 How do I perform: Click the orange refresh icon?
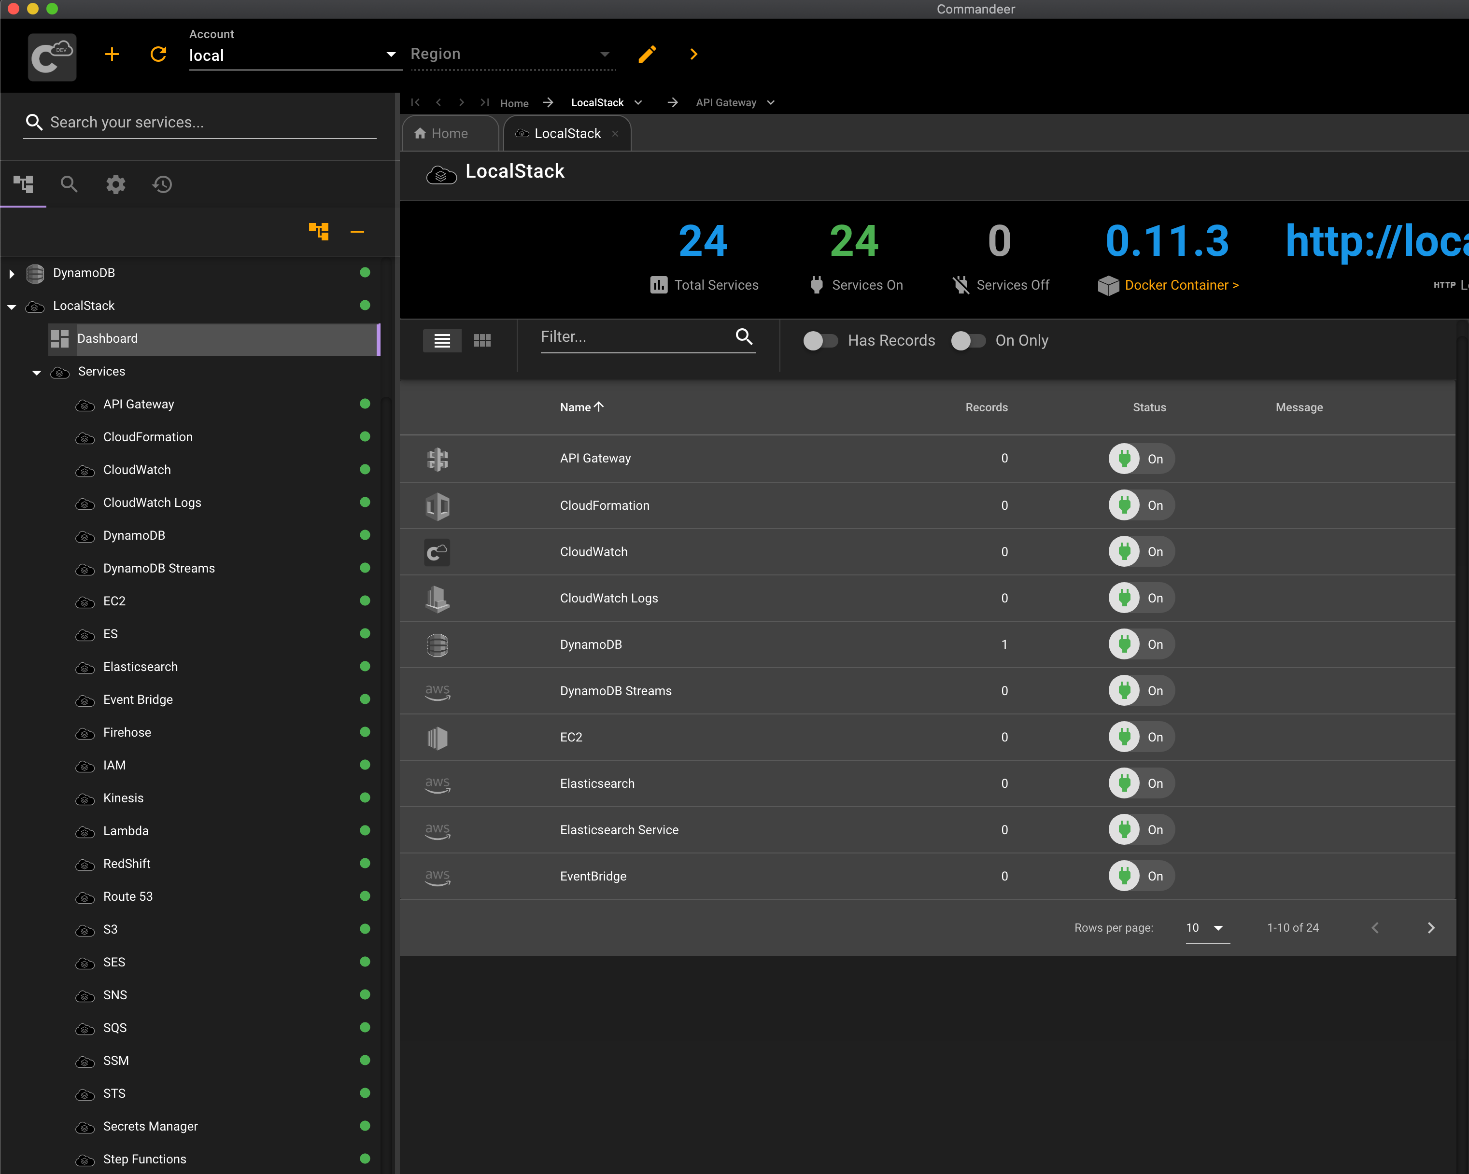click(x=158, y=55)
